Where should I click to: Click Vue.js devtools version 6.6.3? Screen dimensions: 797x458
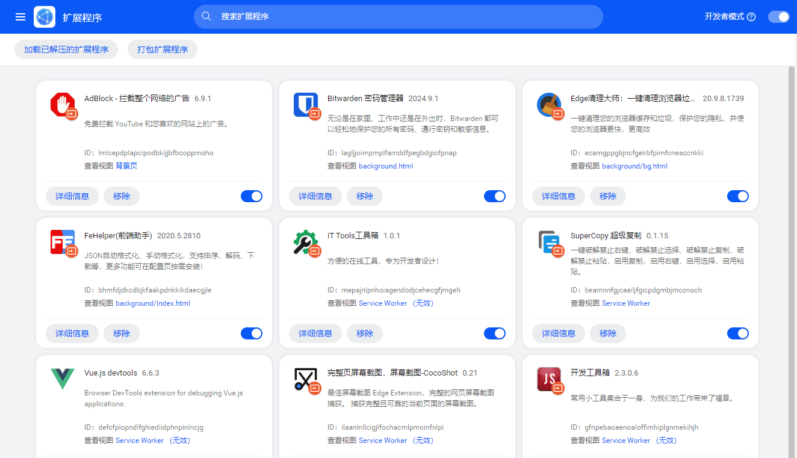(150, 373)
